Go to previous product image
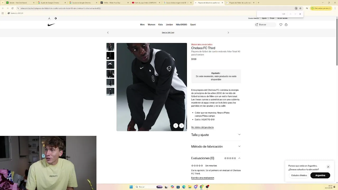Image resolution: width=338 pixels, height=190 pixels. [x=176, y=126]
